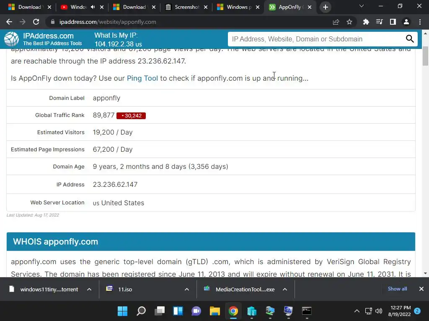Switch to the YouTube Windows tab

pyautogui.click(x=78, y=7)
